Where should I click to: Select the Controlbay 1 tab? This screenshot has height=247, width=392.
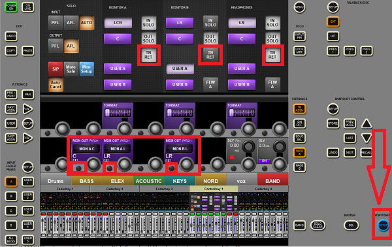click(214, 189)
